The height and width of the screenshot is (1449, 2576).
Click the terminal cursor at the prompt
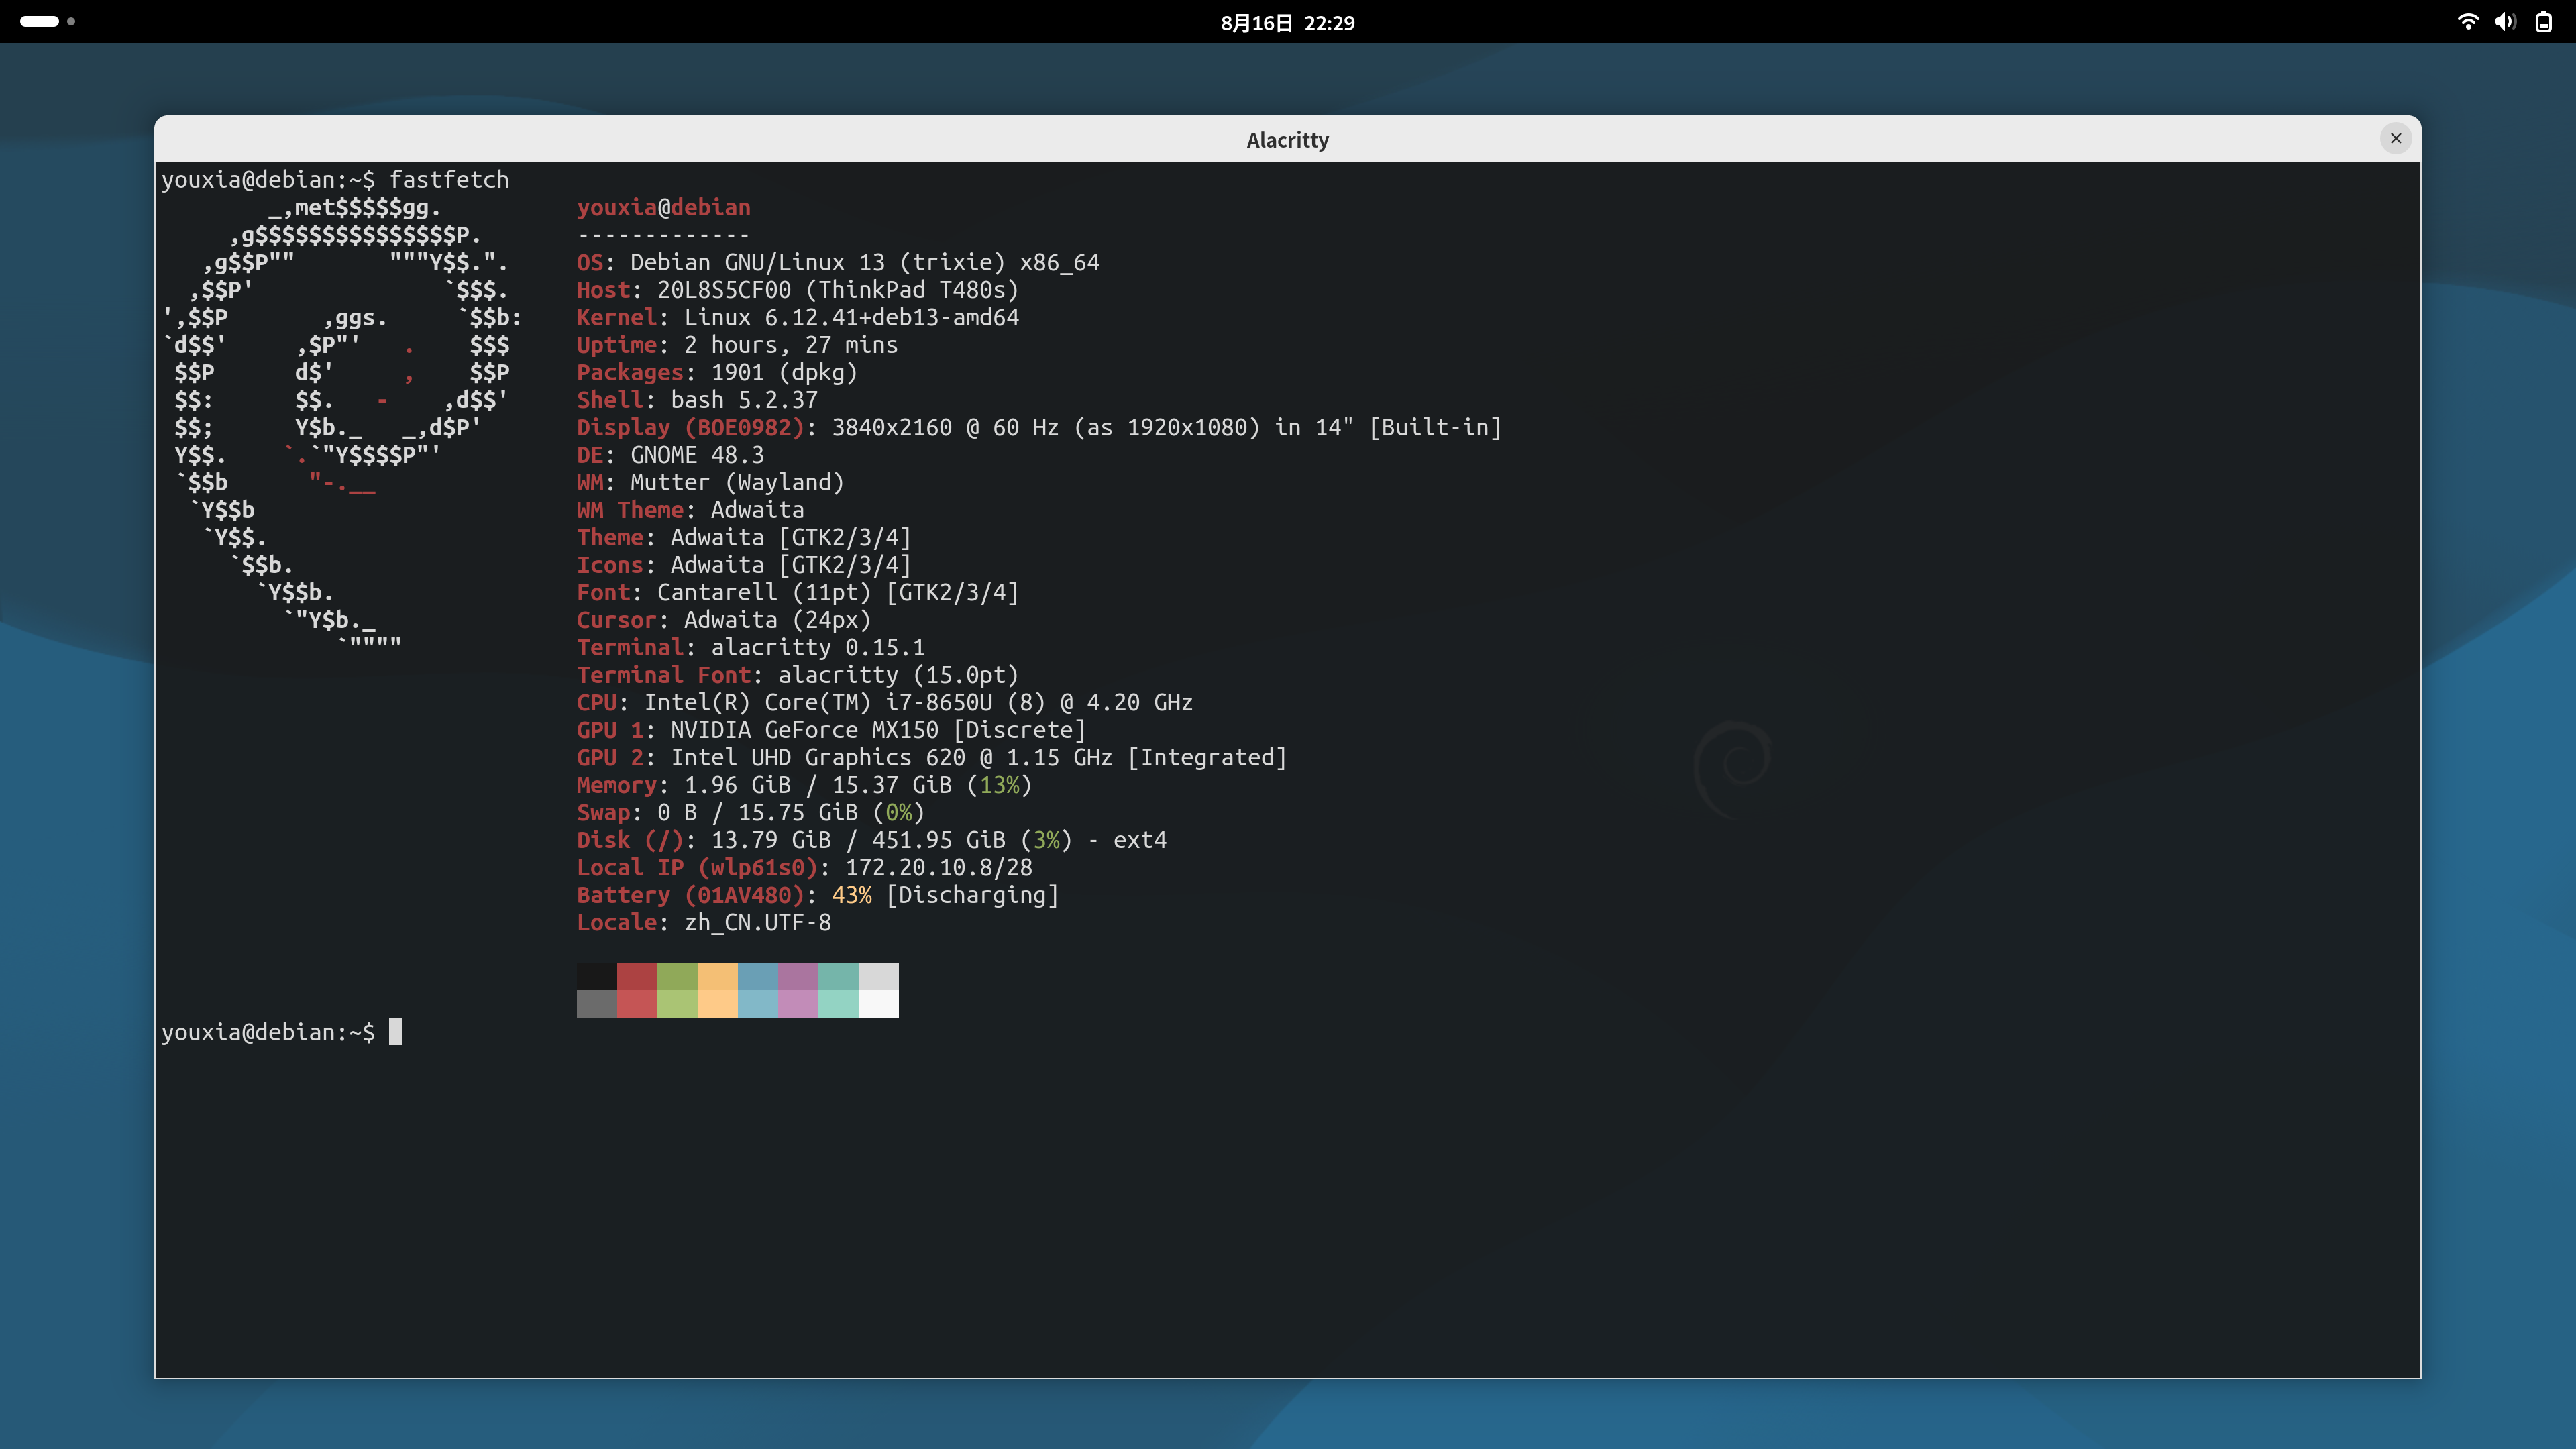[x=396, y=1031]
